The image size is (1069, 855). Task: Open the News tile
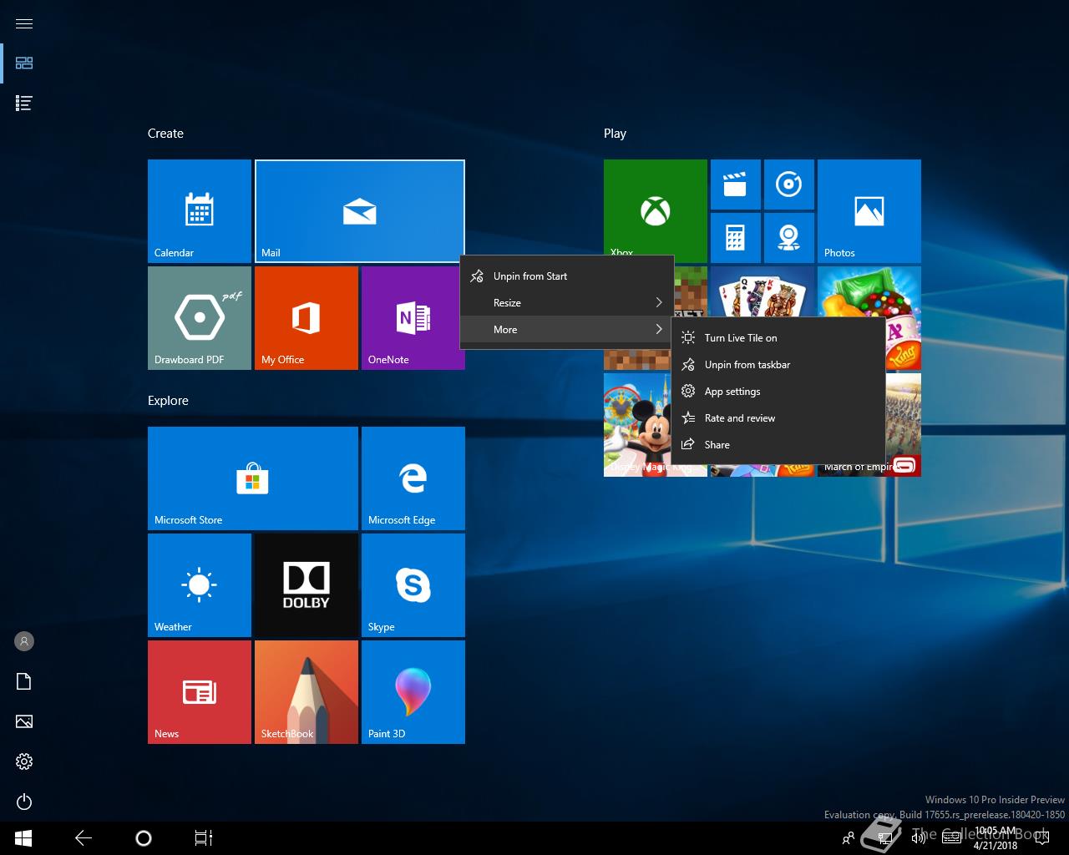(x=200, y=692)
